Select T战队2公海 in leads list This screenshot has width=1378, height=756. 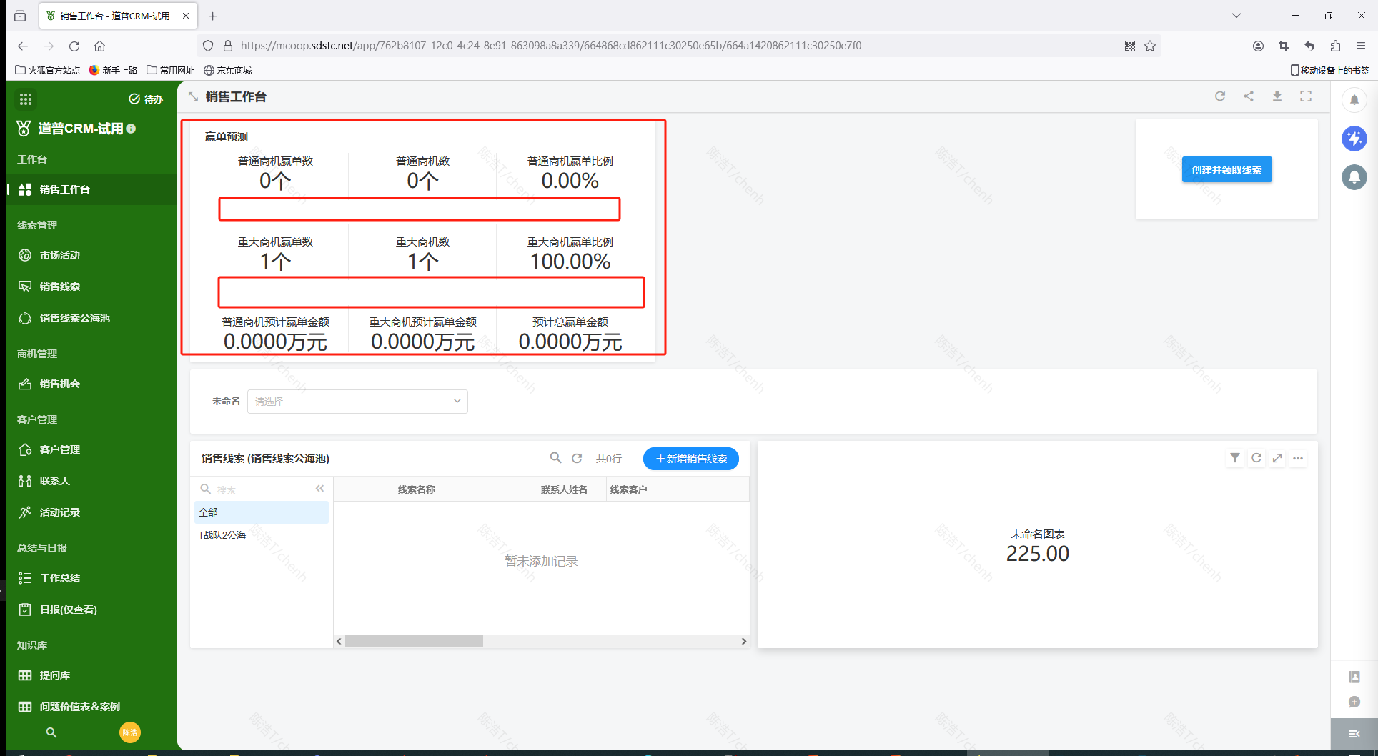[222, 535]
